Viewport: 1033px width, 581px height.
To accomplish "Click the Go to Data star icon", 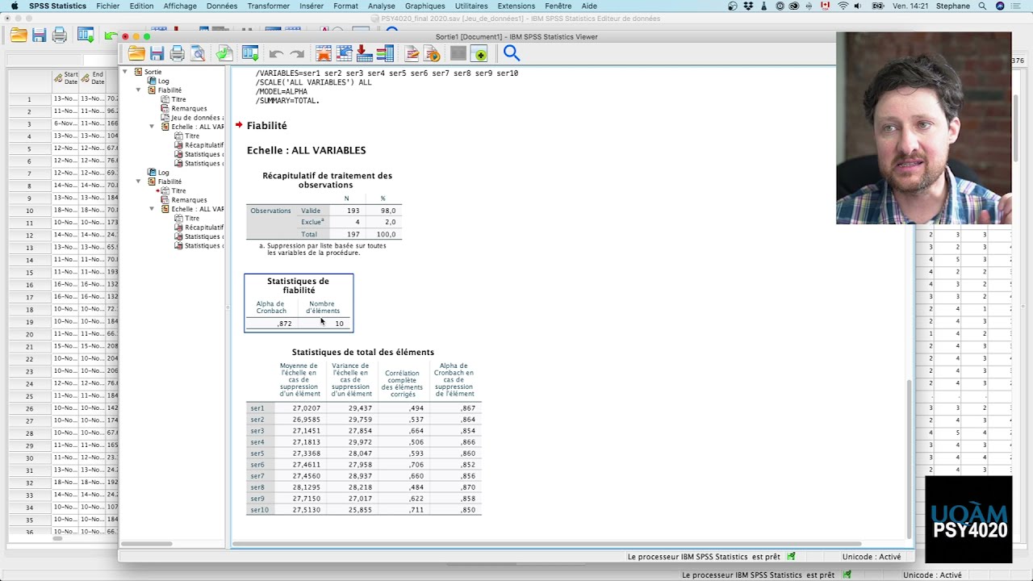I will click(324, 54).
